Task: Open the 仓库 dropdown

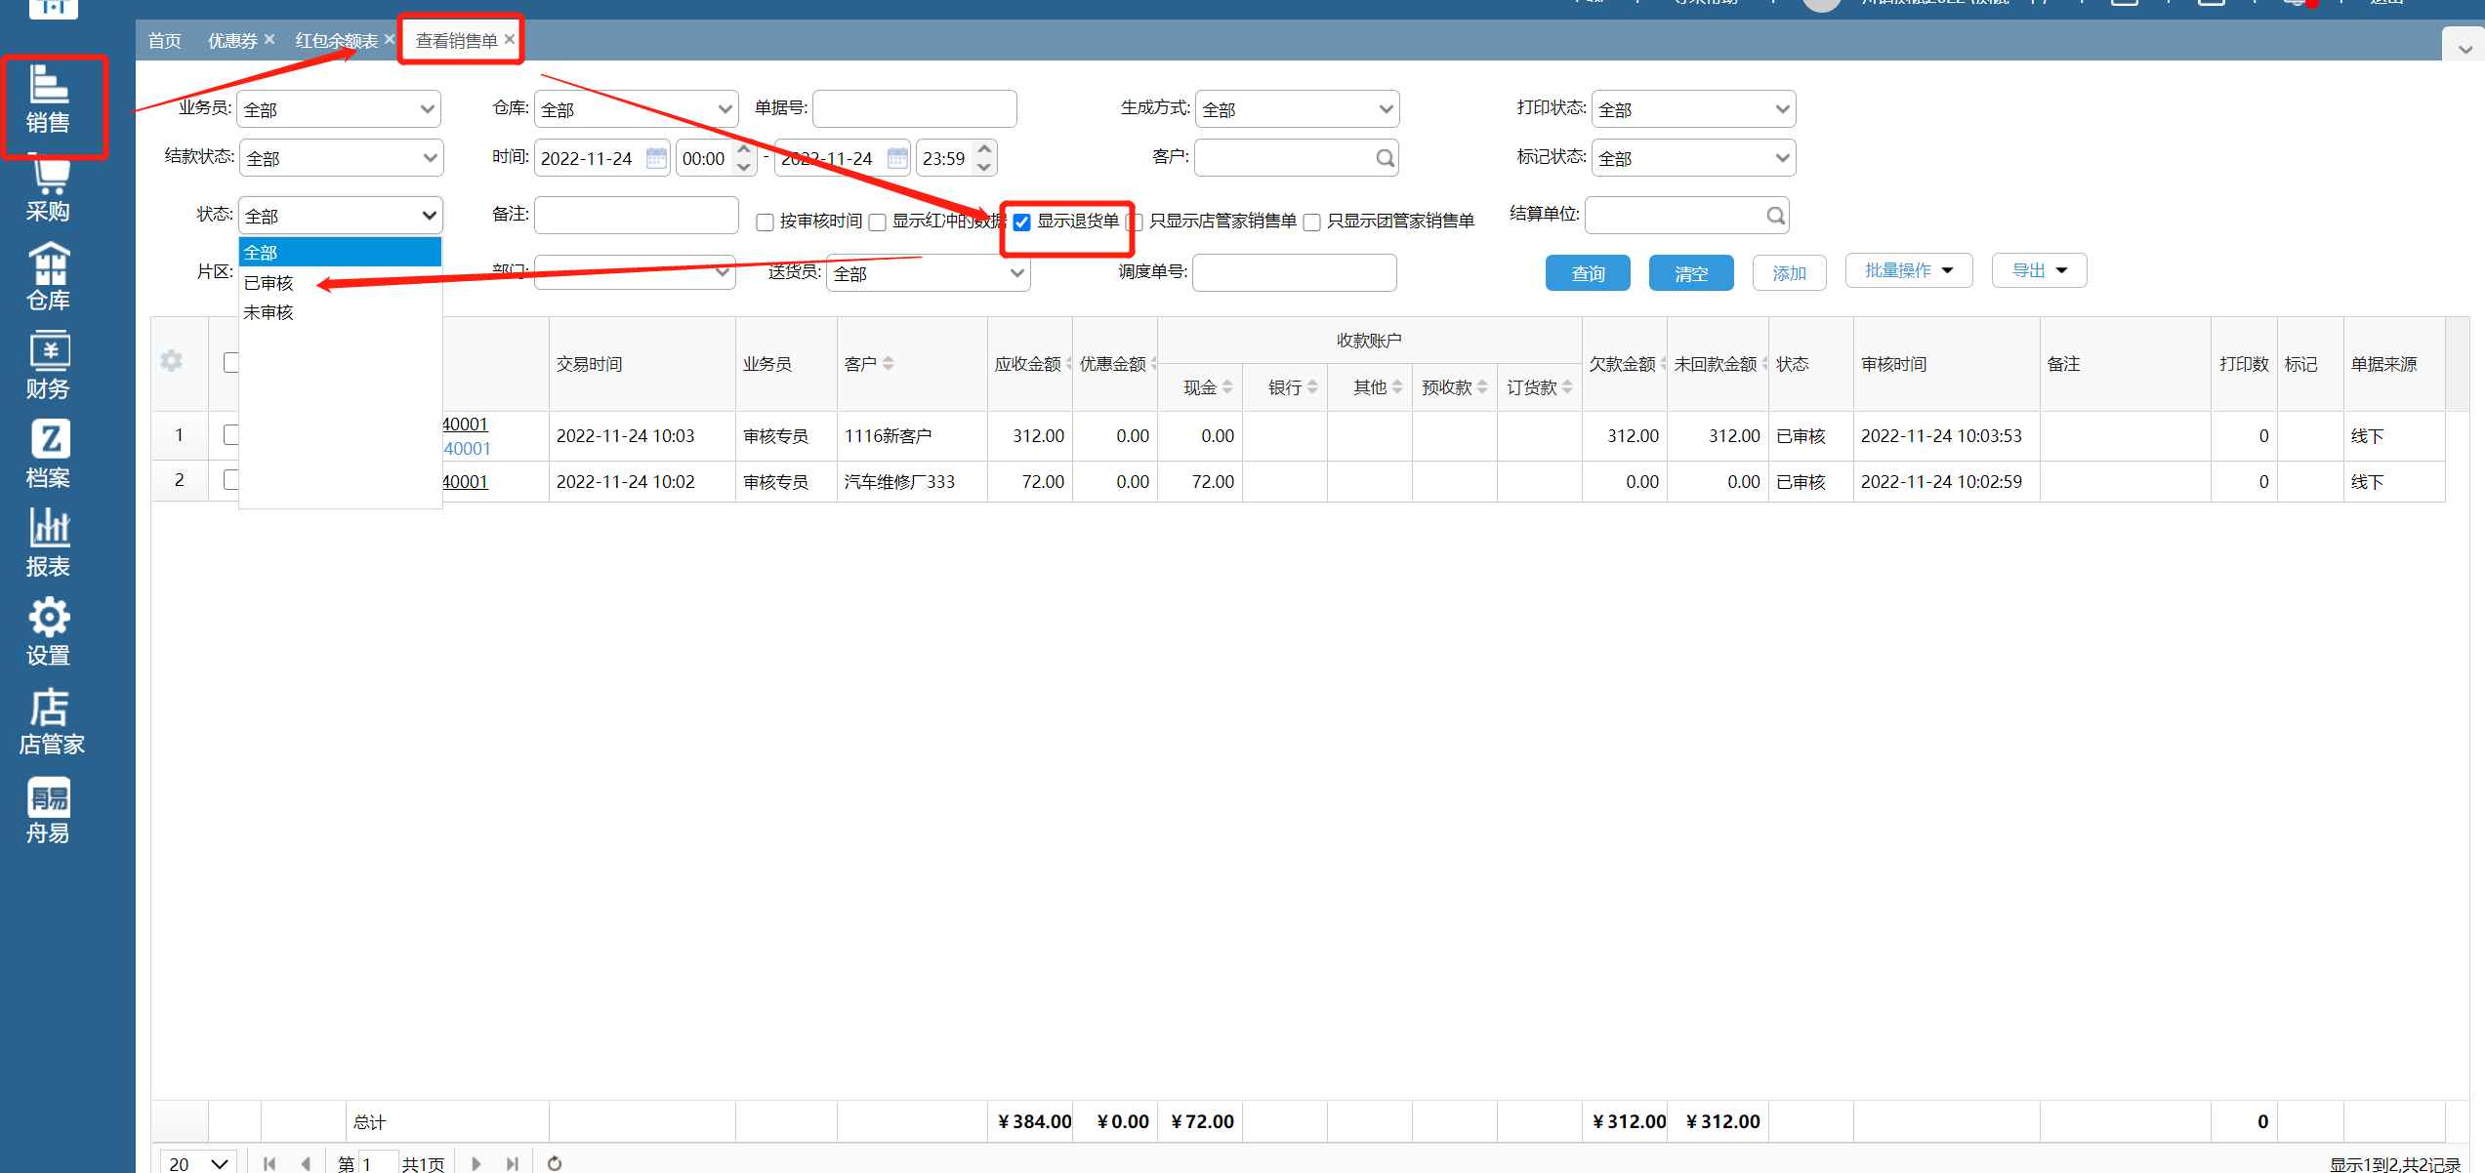Action: (636, 109)
